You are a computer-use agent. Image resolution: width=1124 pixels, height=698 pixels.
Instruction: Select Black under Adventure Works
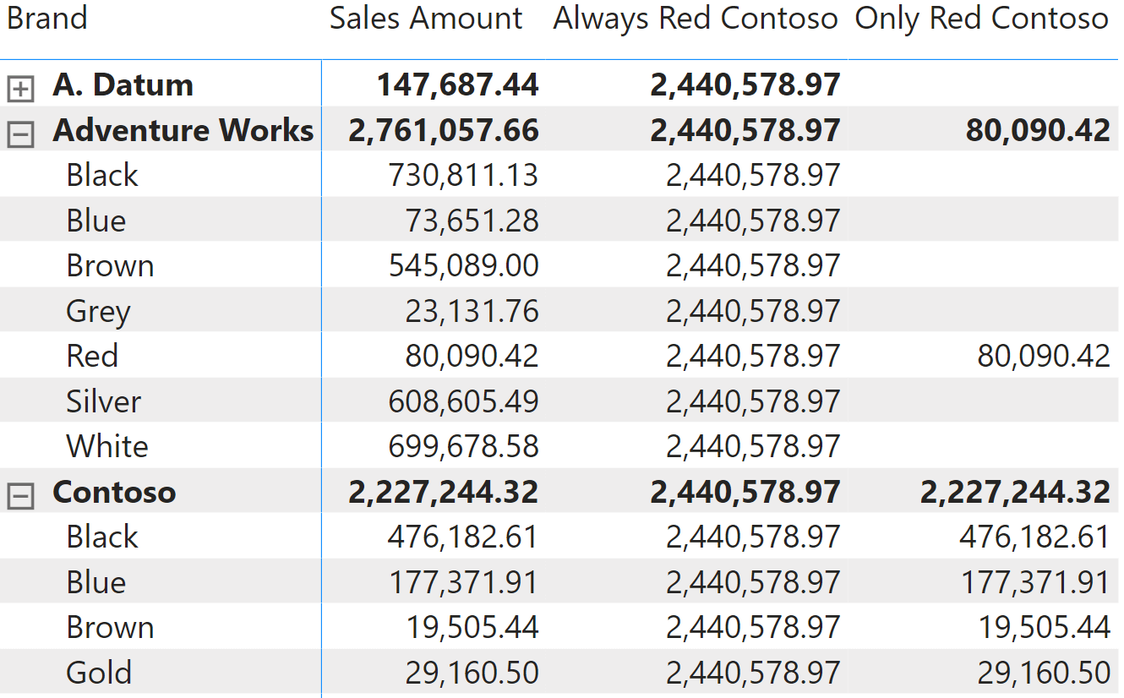tap(102, 175)
